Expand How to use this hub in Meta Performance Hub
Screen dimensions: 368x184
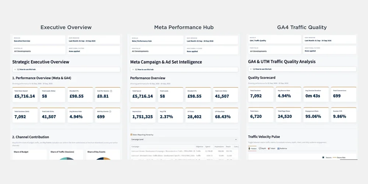coord(184,70)
